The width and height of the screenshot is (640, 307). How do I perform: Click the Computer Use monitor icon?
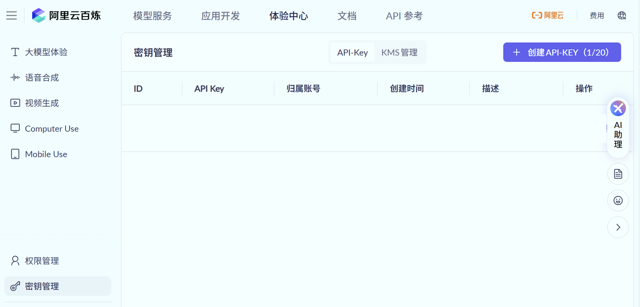click(15, 128)
